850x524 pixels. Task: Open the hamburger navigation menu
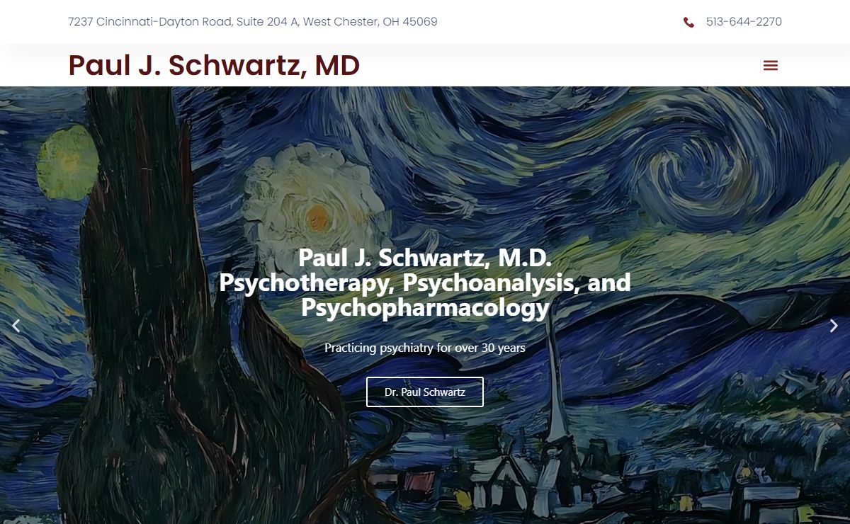[x=771, y=65]
